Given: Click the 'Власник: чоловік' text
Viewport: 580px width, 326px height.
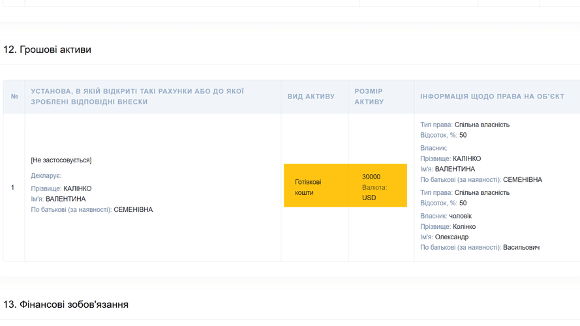Looking at the screenshot, I should point(446,216).
